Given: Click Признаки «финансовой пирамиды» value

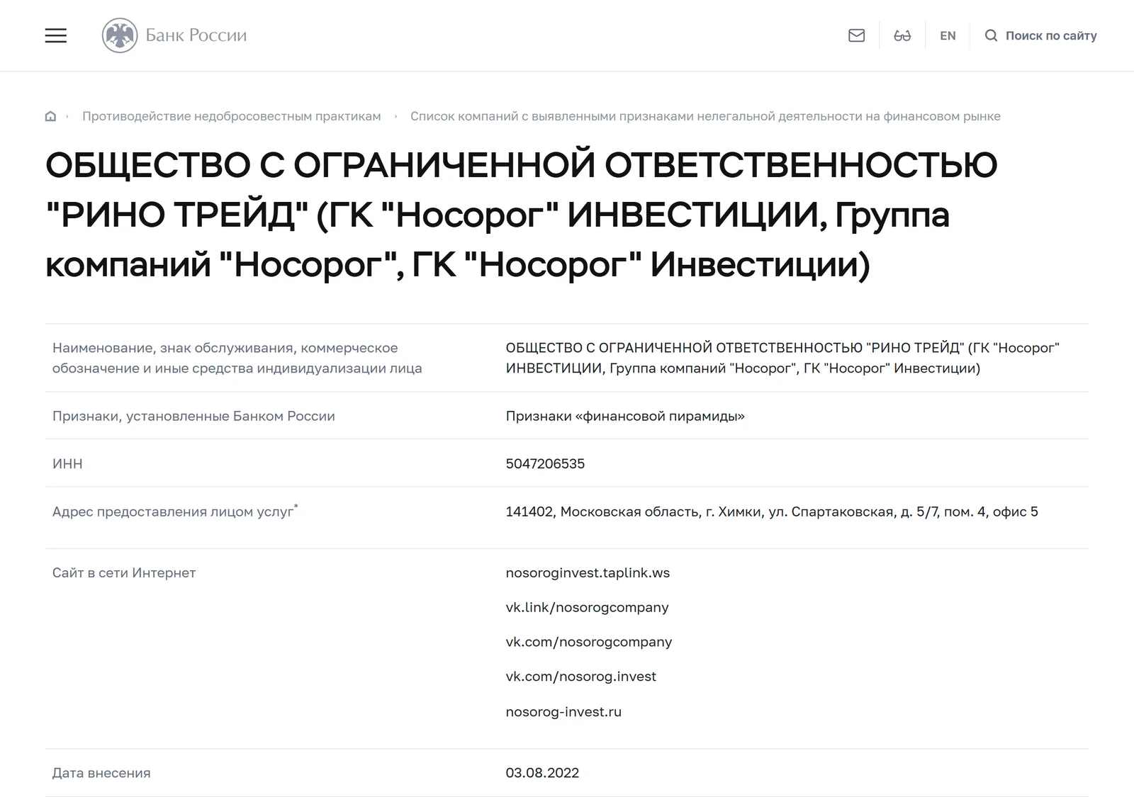Looking at the screenshot, I should tap(625, 416).
